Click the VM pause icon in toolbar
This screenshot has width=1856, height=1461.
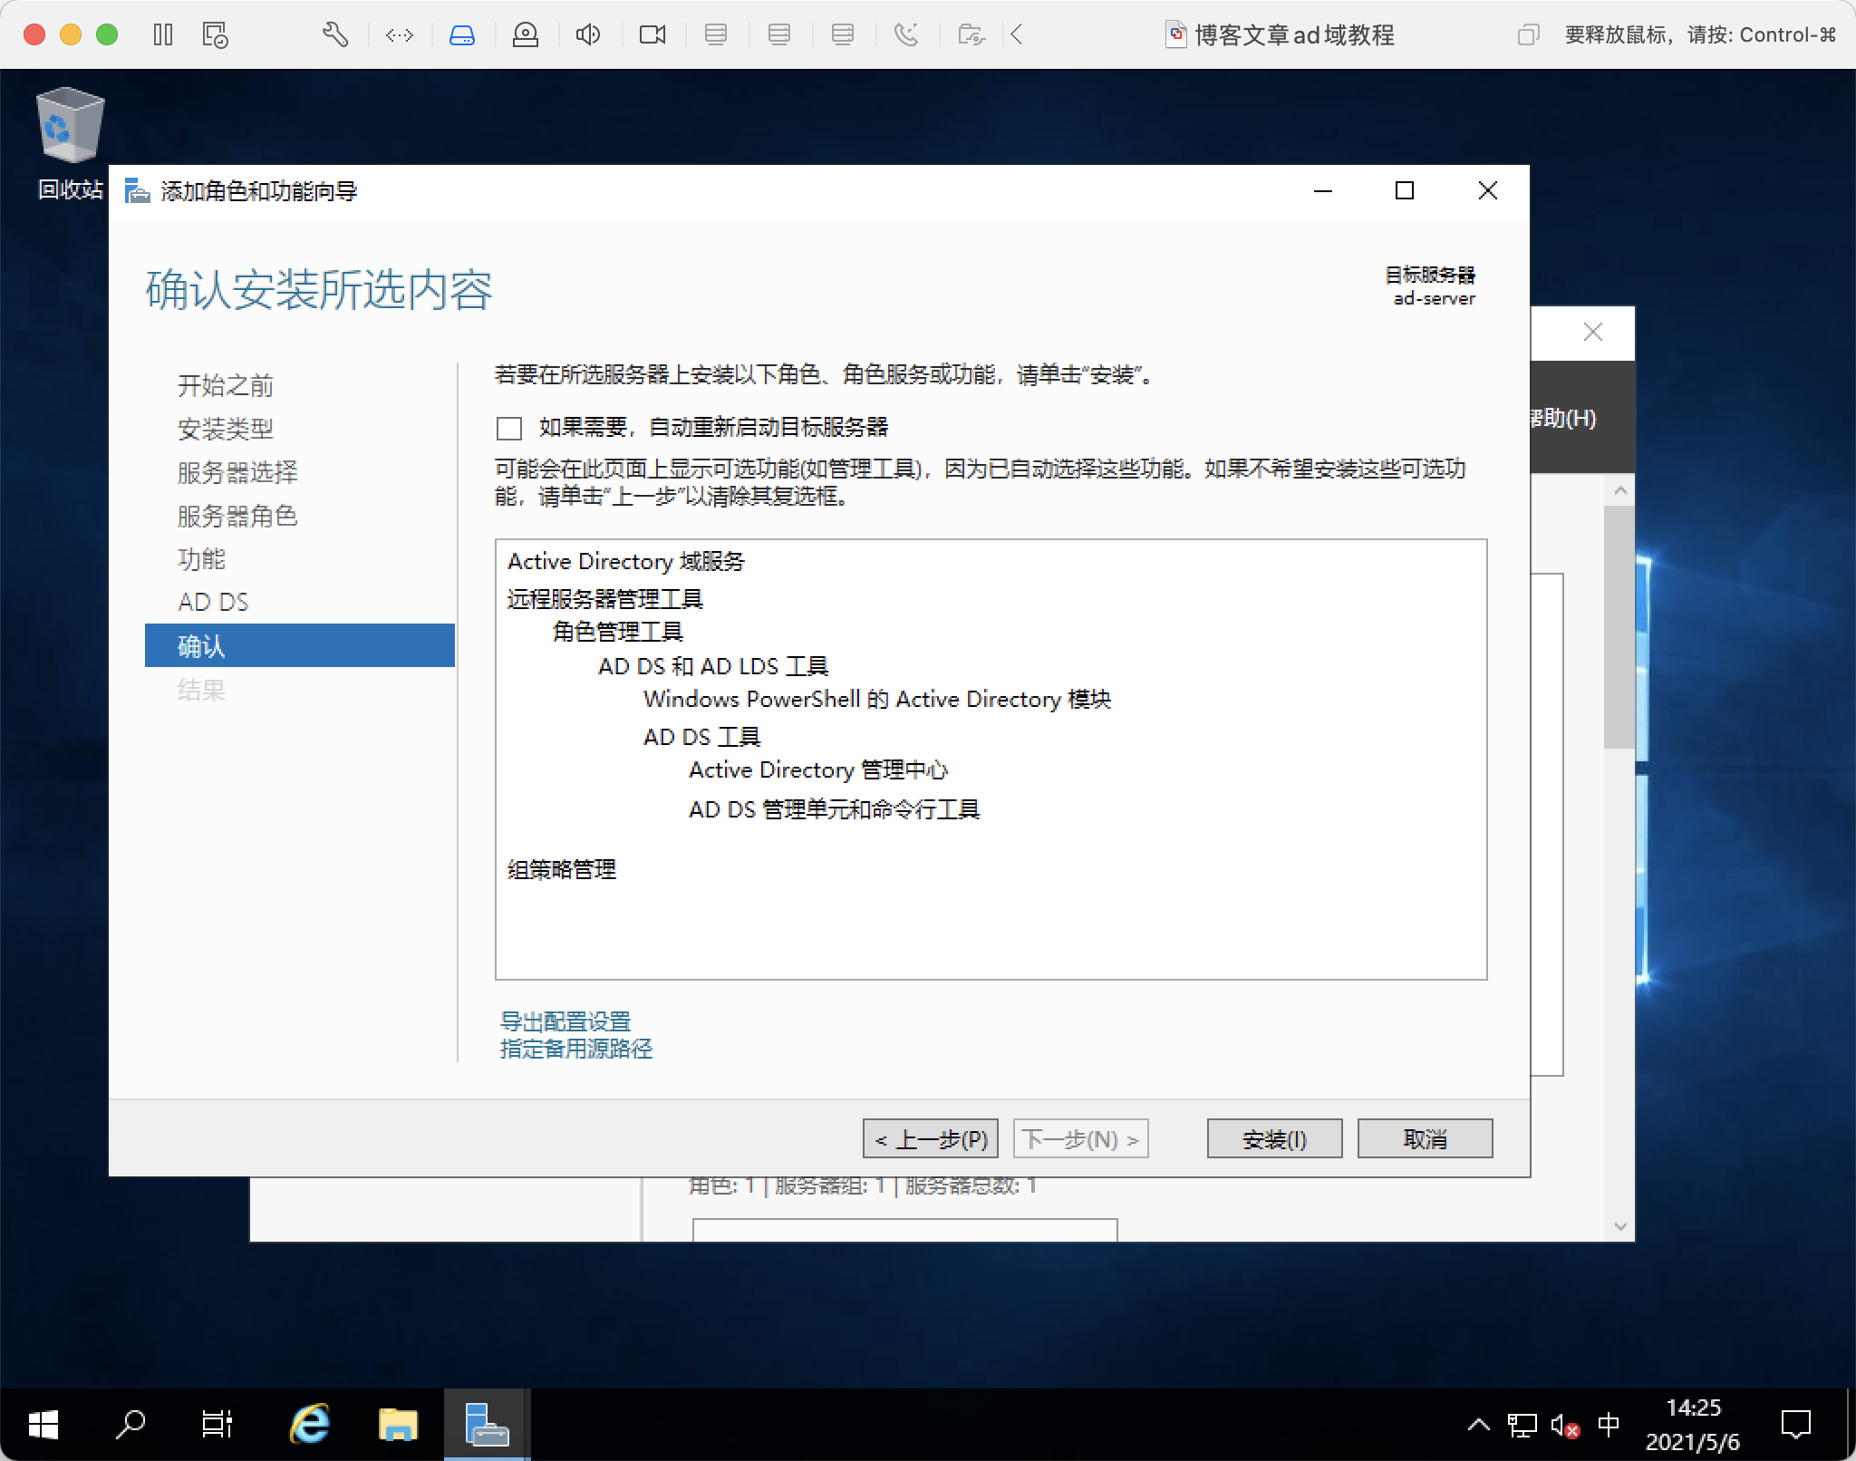point(163,35)
